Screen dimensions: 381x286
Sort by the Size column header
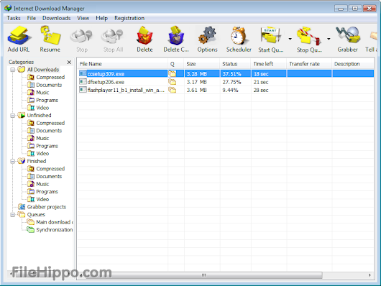pos(202,64)
